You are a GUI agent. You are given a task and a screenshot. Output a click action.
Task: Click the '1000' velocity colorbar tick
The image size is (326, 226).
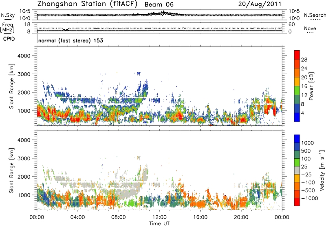(x=307, y=143)
